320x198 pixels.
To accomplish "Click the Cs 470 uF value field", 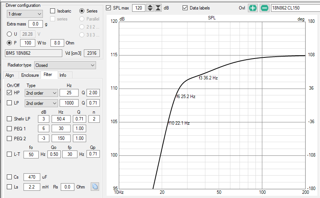I will point(32,177).
